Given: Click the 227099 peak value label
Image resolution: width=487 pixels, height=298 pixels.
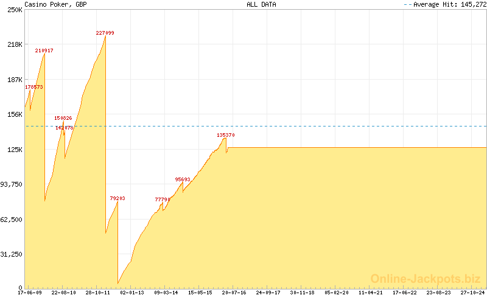Looking at the screenshot, I should point(105,33).
